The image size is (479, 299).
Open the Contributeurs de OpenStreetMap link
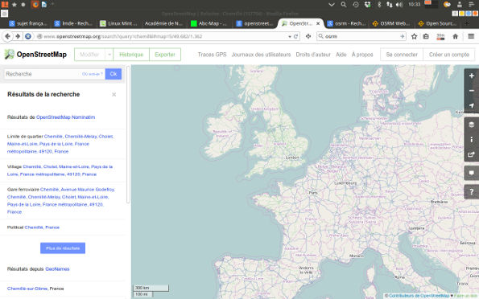tap(419, 296)
